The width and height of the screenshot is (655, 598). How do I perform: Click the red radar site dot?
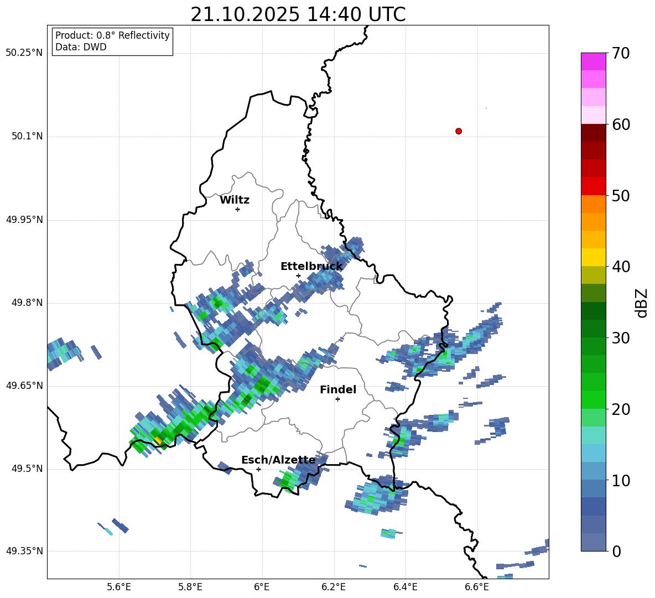[x=459, y=131]
